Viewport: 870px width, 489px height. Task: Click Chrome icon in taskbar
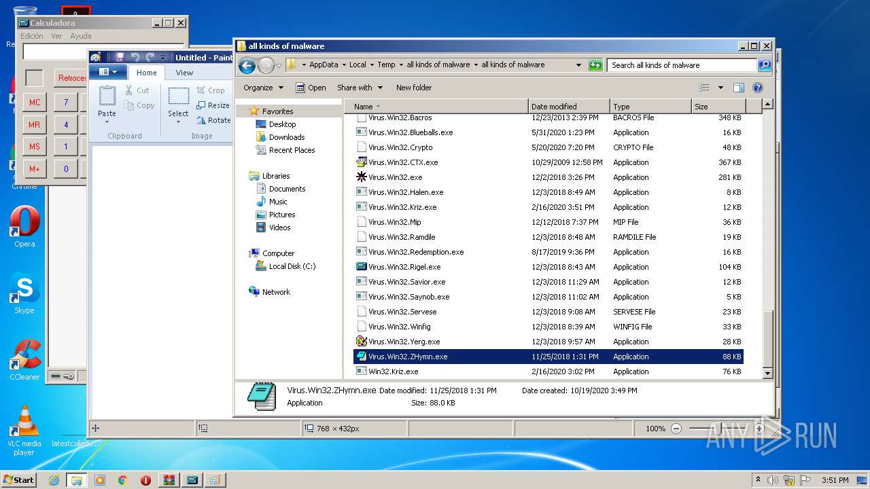123,480
